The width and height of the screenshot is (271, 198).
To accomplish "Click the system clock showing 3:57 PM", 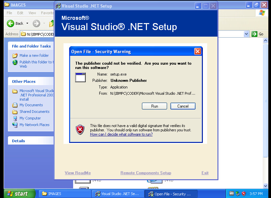I will click(256, 194).
